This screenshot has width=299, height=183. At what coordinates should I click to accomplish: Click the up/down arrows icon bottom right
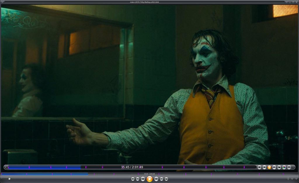(288, 179)
